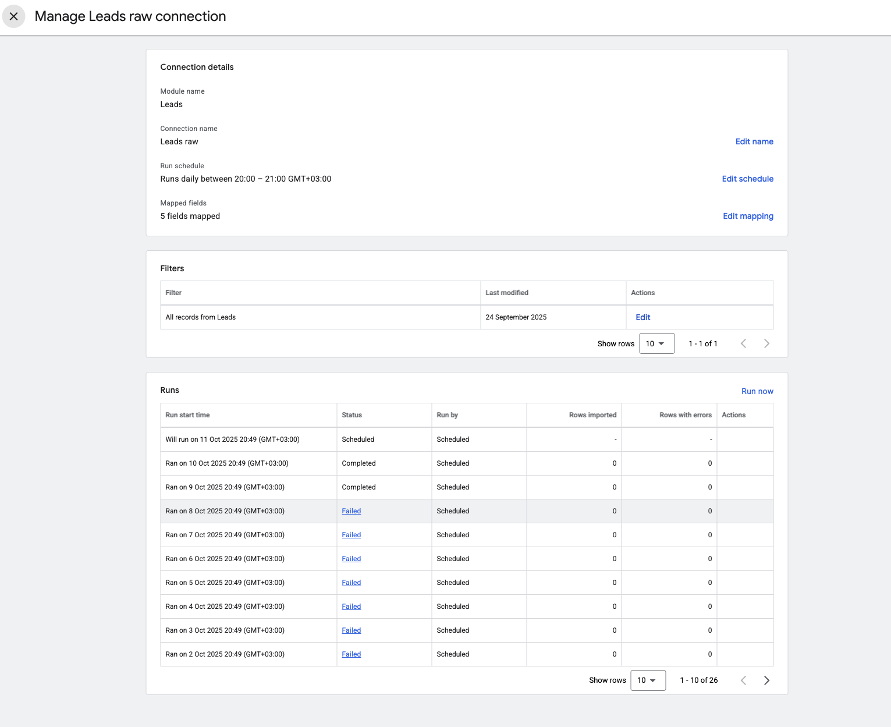The height and width of the screenshot is (727, 891).
Task: Click the Edit name link
Action: [x=754, y=141]
